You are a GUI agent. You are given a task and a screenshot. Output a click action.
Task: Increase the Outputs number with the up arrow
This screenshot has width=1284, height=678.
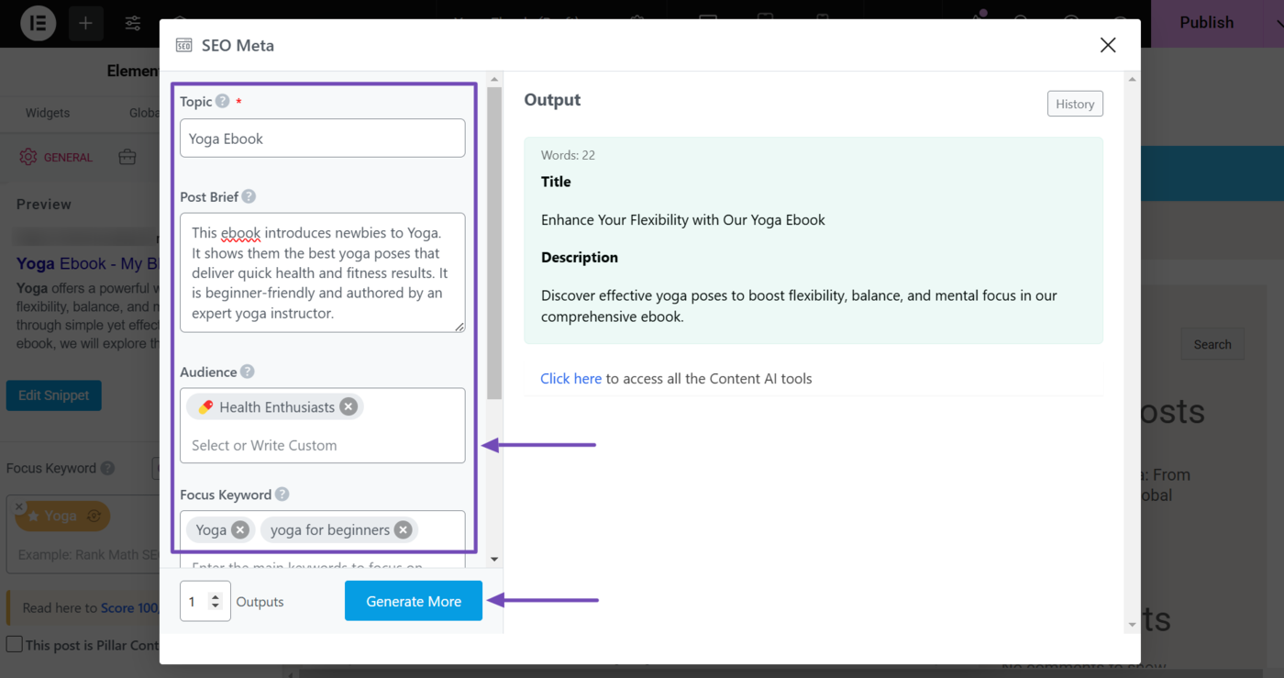(x=217, y=595)
